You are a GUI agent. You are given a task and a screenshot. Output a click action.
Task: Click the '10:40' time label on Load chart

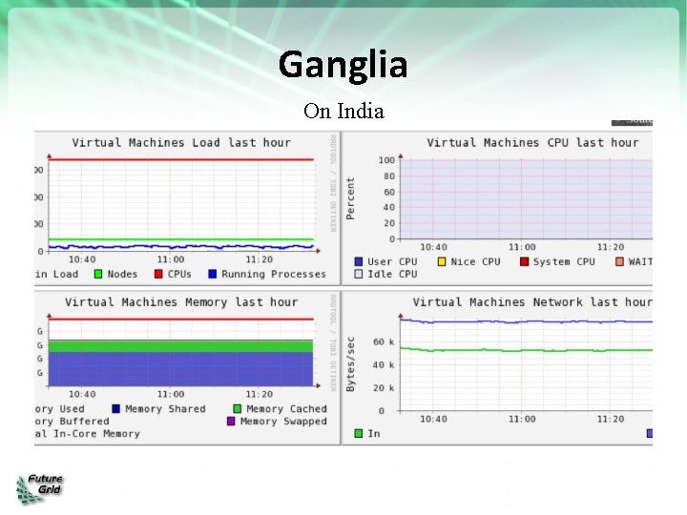(x=82, y=259)
